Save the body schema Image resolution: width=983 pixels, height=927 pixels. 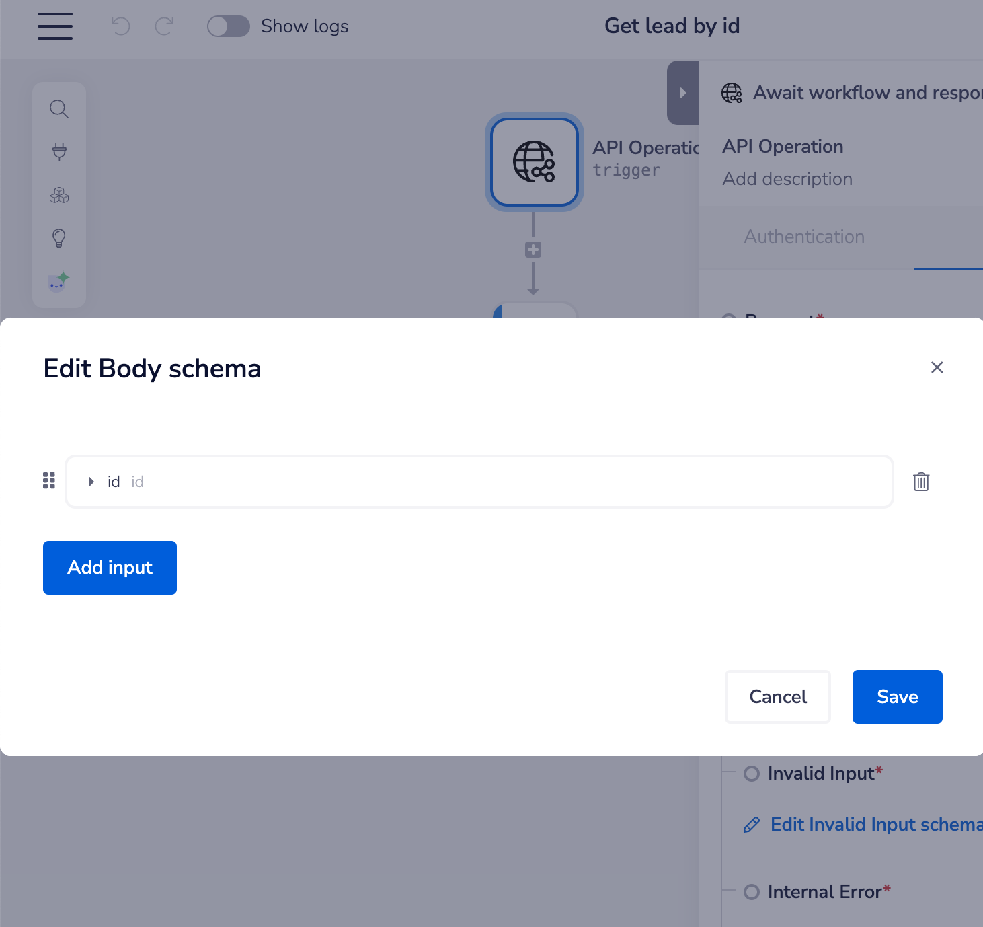897,697
